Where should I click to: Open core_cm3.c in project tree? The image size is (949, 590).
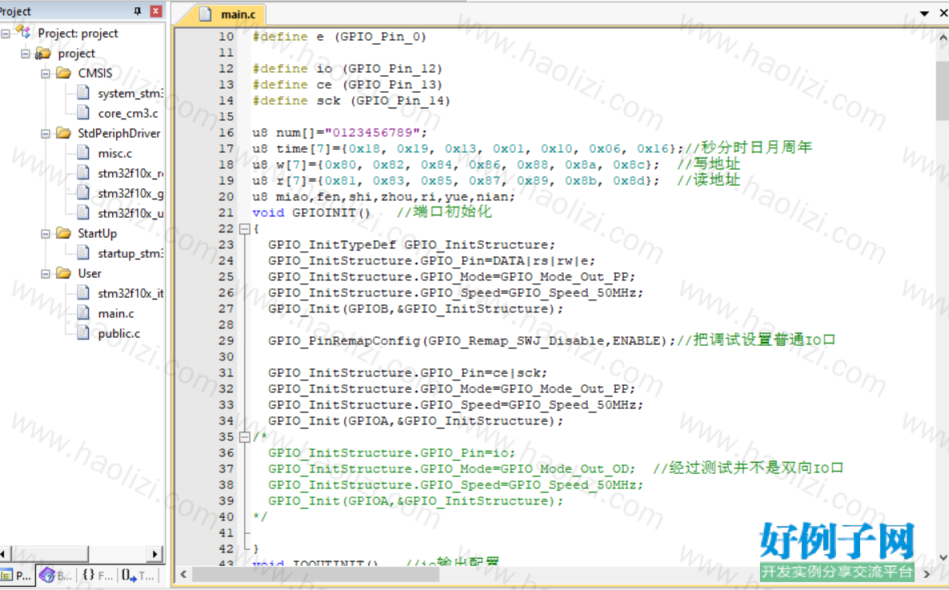click(127, 114)
